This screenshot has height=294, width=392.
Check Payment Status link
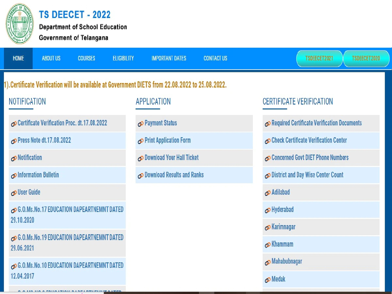[x=161, y=123]
